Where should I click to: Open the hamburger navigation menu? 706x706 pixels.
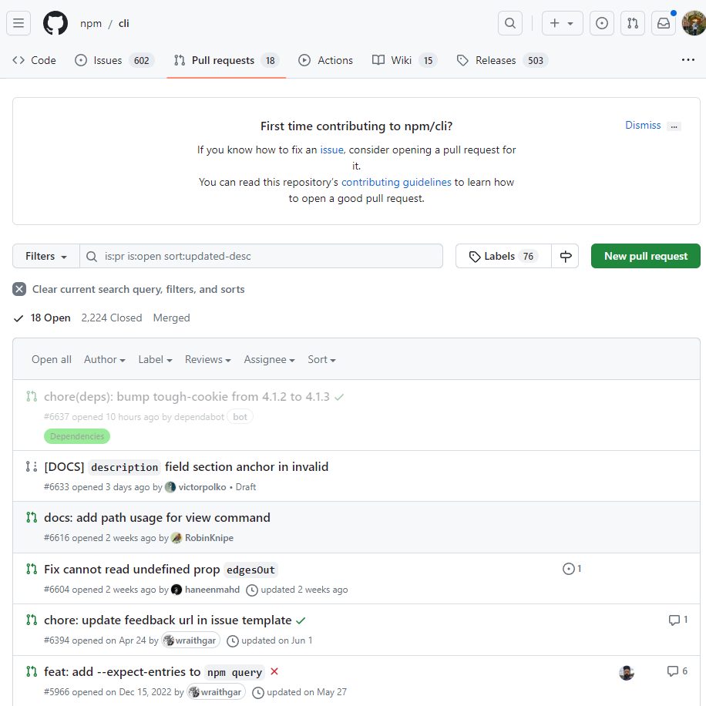pos(18,23)
